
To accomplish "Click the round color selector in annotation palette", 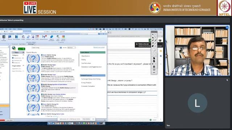I will (154, 50).
